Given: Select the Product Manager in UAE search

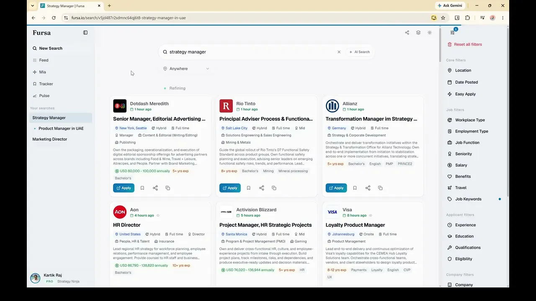Looking at the screenshot, I should pos(61,128).
